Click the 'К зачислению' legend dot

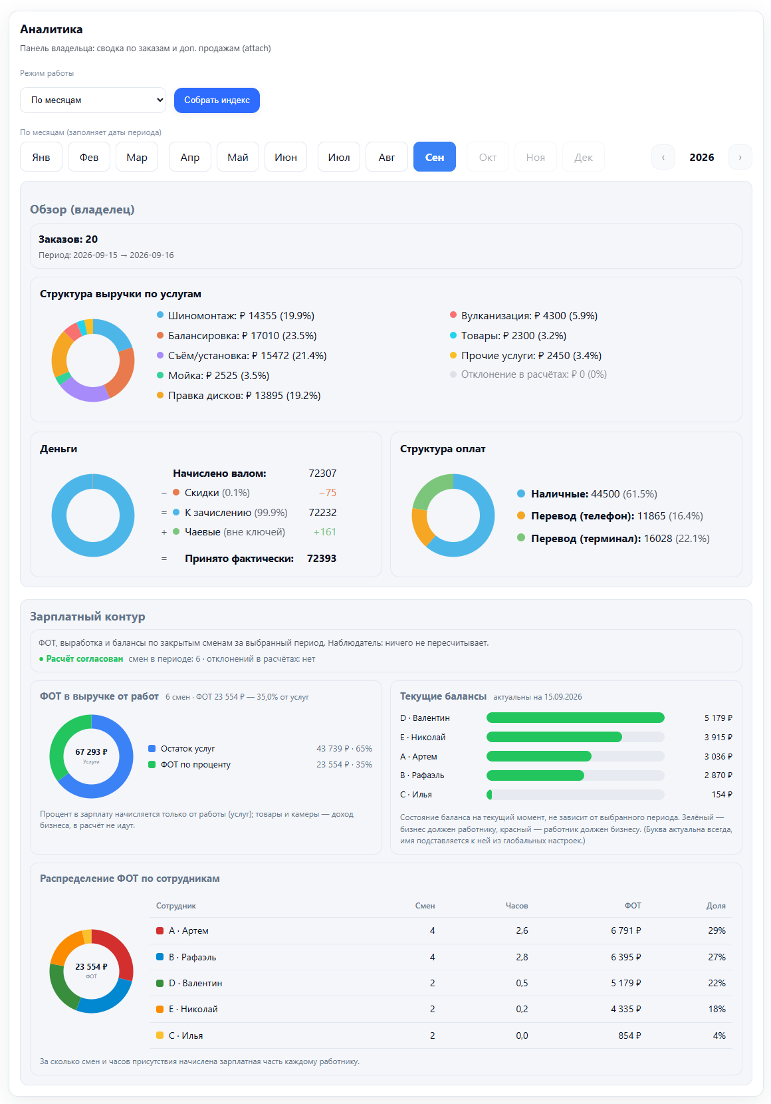pyautogui.click(x=176, y=512)
